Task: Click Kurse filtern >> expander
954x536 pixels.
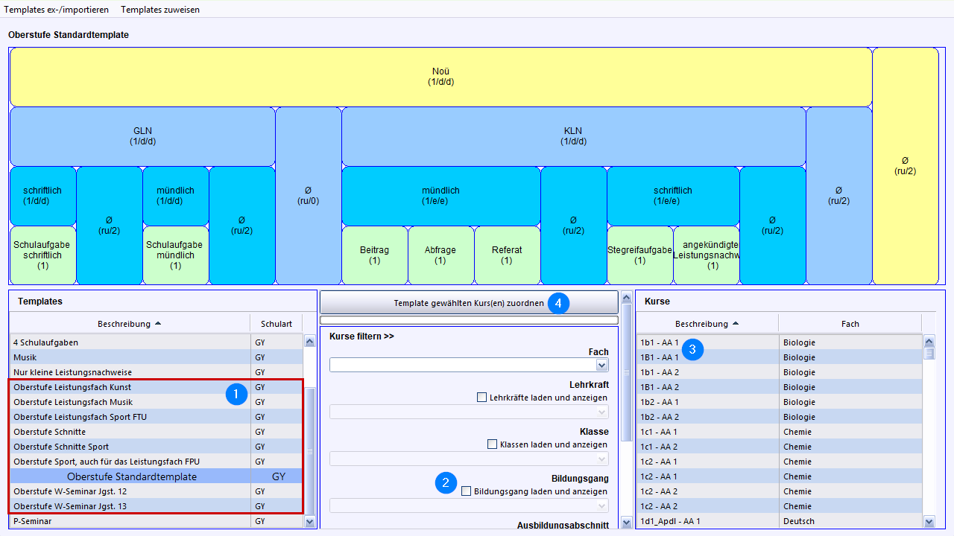Action: click(x=361, y=336)
